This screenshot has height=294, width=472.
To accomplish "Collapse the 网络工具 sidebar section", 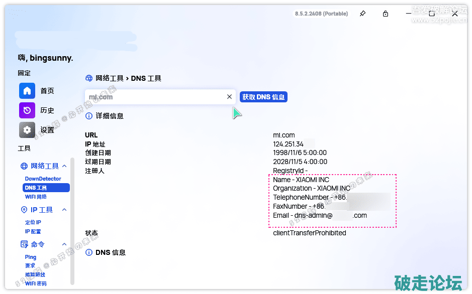I will click(64, 166).
